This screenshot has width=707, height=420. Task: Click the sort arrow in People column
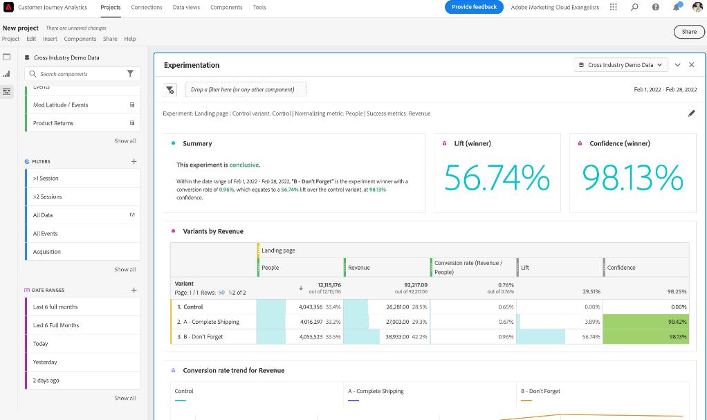point(301,288)
